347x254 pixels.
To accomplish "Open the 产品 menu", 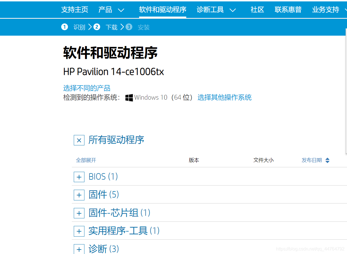I will click(x=105, y=10).
